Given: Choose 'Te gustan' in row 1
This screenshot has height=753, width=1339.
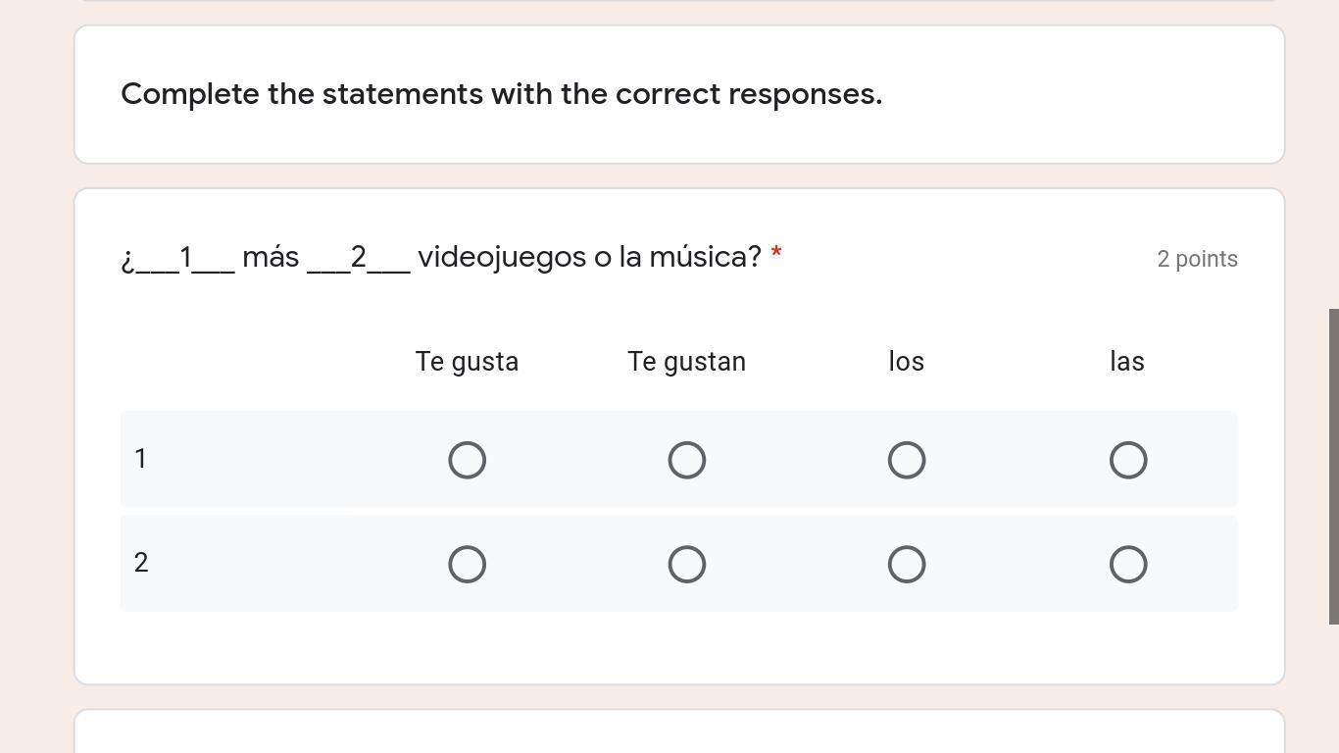Looking at the screenshot, I should point(686,460).
